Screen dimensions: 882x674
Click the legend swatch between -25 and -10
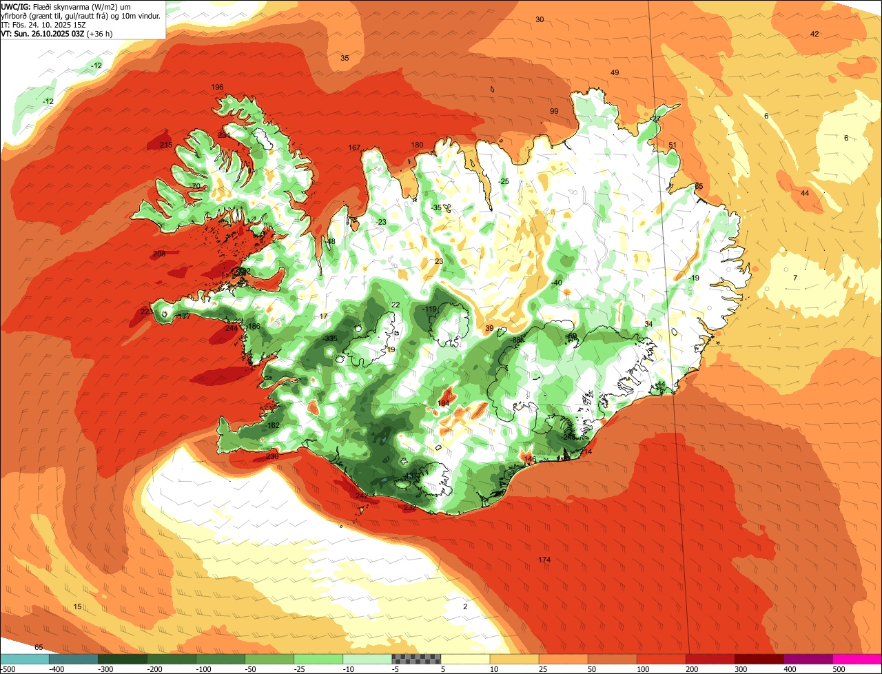[318, 659]
